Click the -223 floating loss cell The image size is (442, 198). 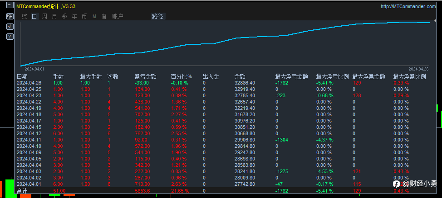click(x=280, y=95)
